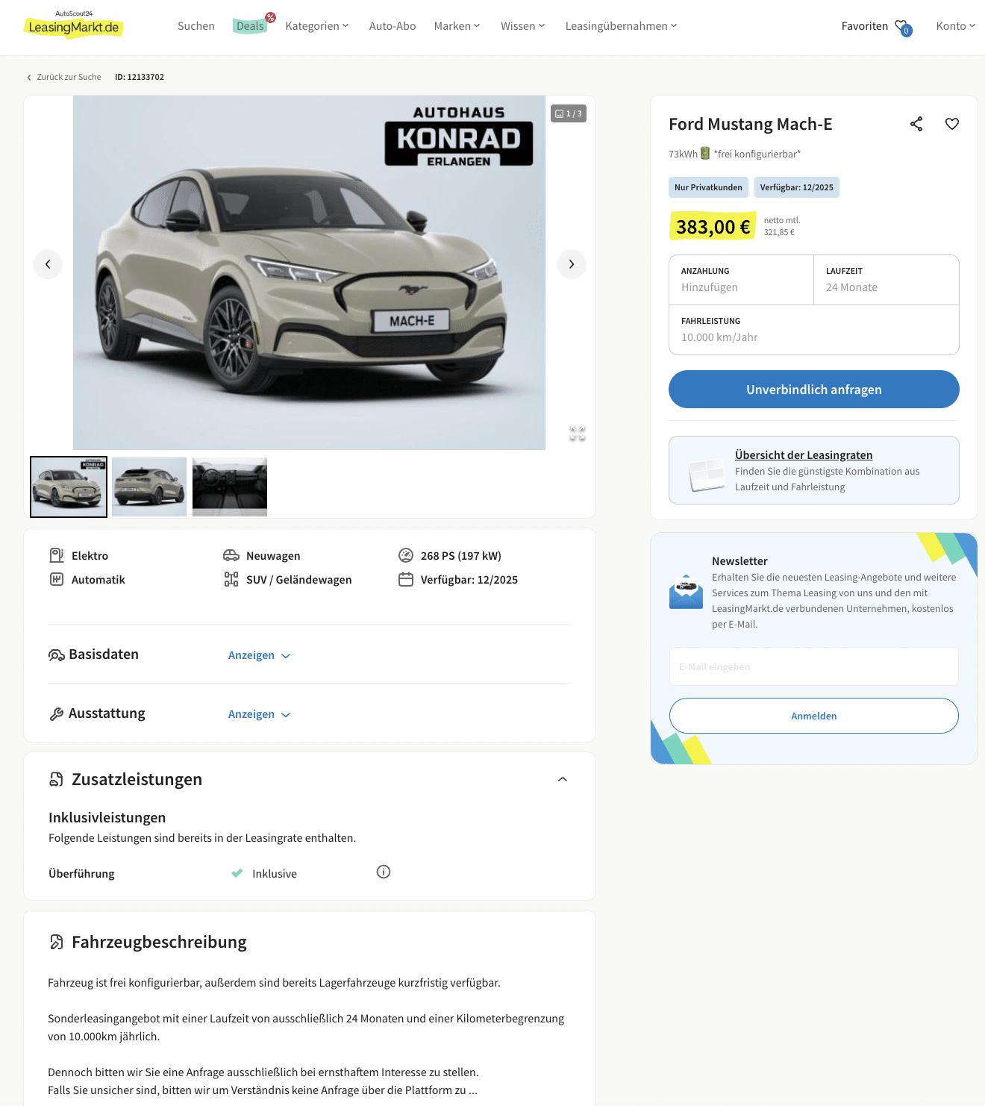Select the rear-view car thumbnail
This screenshot has height=1106, width=985.
(149, 487)
